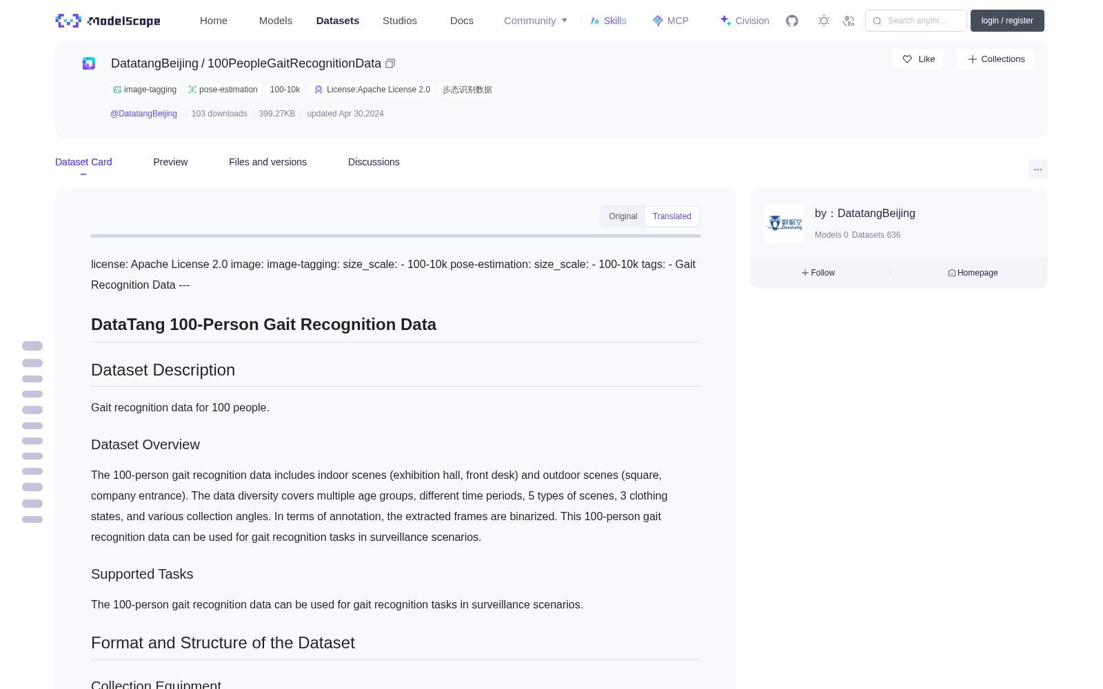Click the Datasets 636 count
Image resolution: width=1103 pixels, height=689 pixels.
pos(876,235)
